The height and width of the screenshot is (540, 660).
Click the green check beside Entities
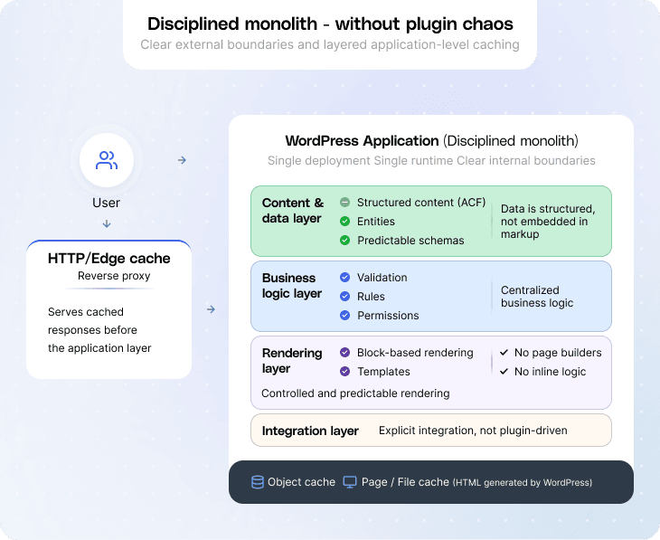[x=344, y=222]
